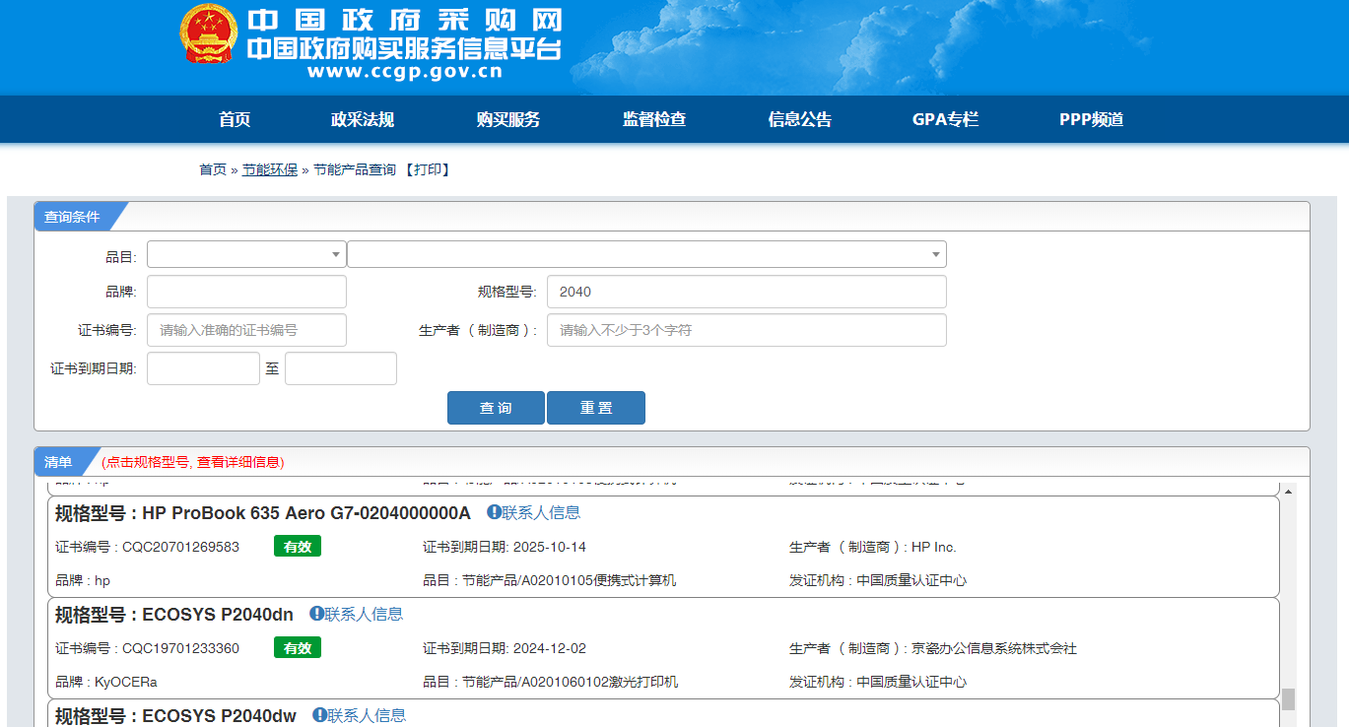The height and width of the screenshot is (727, 1349).
Task: Expand the wide second 品目 dropdown
Action: tap(646, 254)
